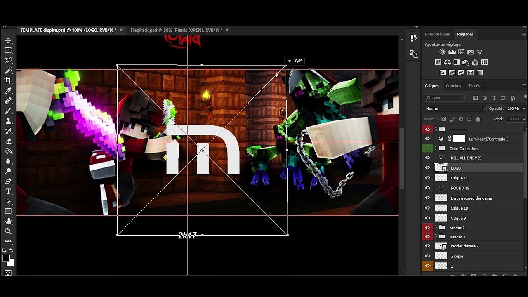
Task: Select the Healing Brush tool
Action: [x=8, y=101]
